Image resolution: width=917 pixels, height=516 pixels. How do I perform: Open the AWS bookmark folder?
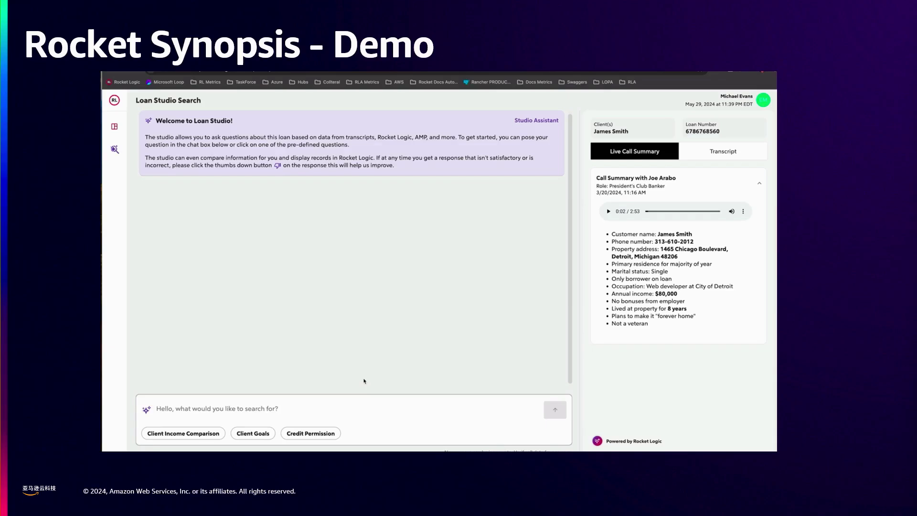[395, 82]
